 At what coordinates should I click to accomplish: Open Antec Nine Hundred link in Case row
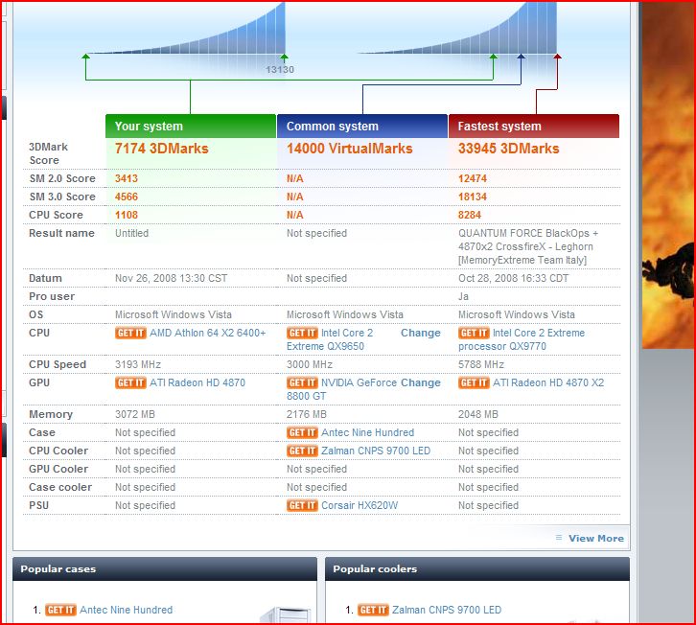367,432
